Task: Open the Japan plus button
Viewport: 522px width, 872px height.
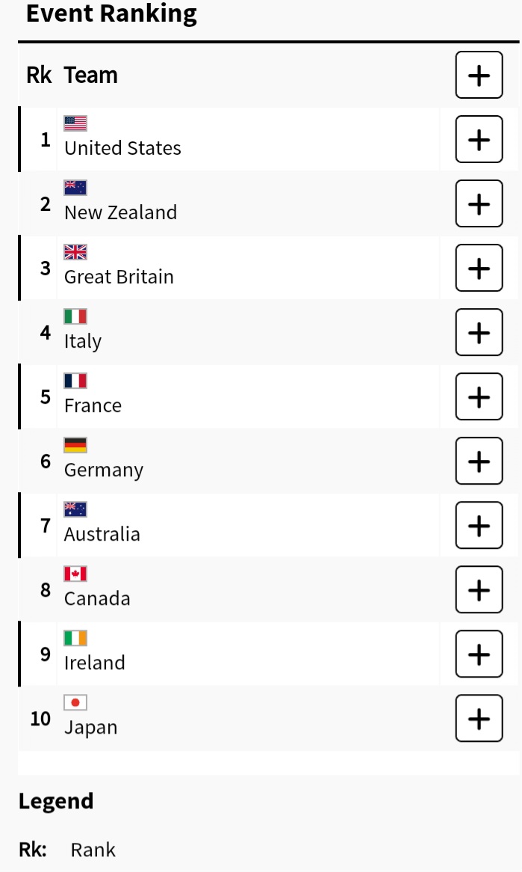Action: 479,718
